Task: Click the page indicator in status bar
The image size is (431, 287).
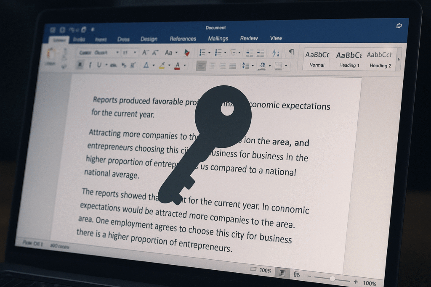Action: tap(32, 243)
